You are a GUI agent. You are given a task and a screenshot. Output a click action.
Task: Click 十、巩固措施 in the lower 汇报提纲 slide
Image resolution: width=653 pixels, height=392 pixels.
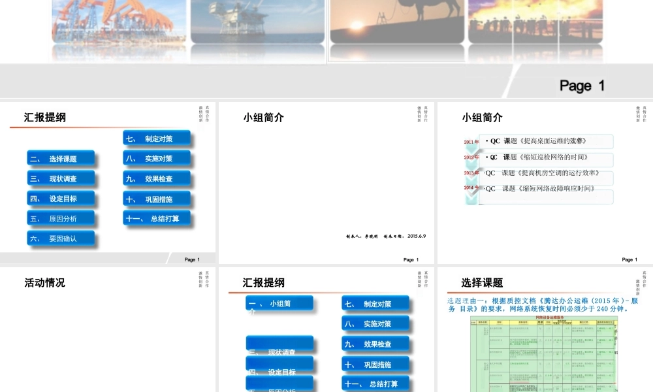375,364
